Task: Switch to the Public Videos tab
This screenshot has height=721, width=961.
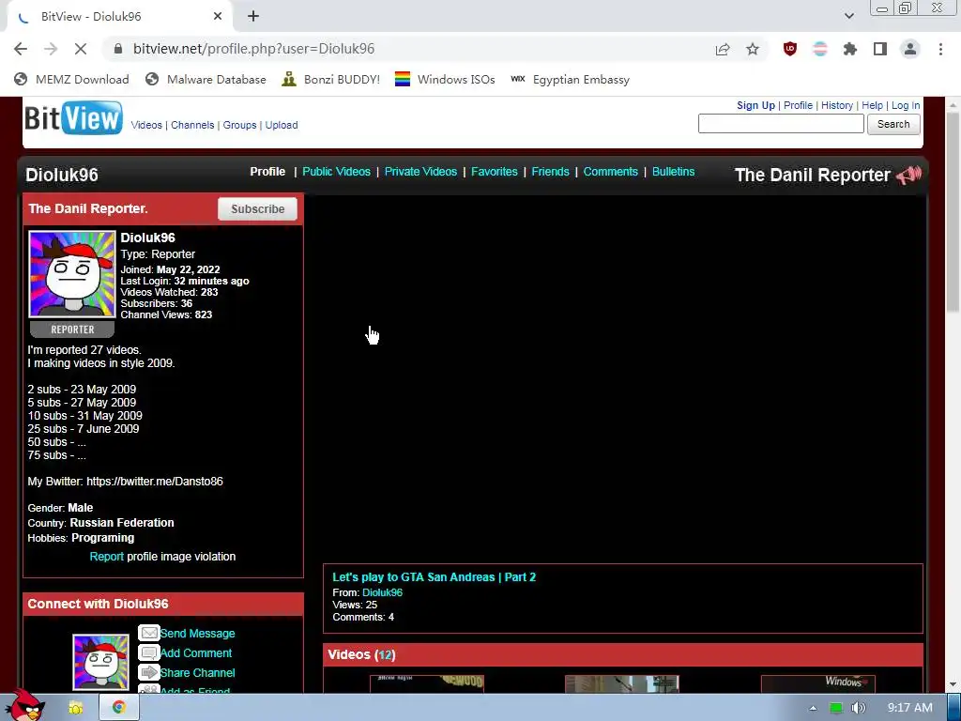Action: 337,172
